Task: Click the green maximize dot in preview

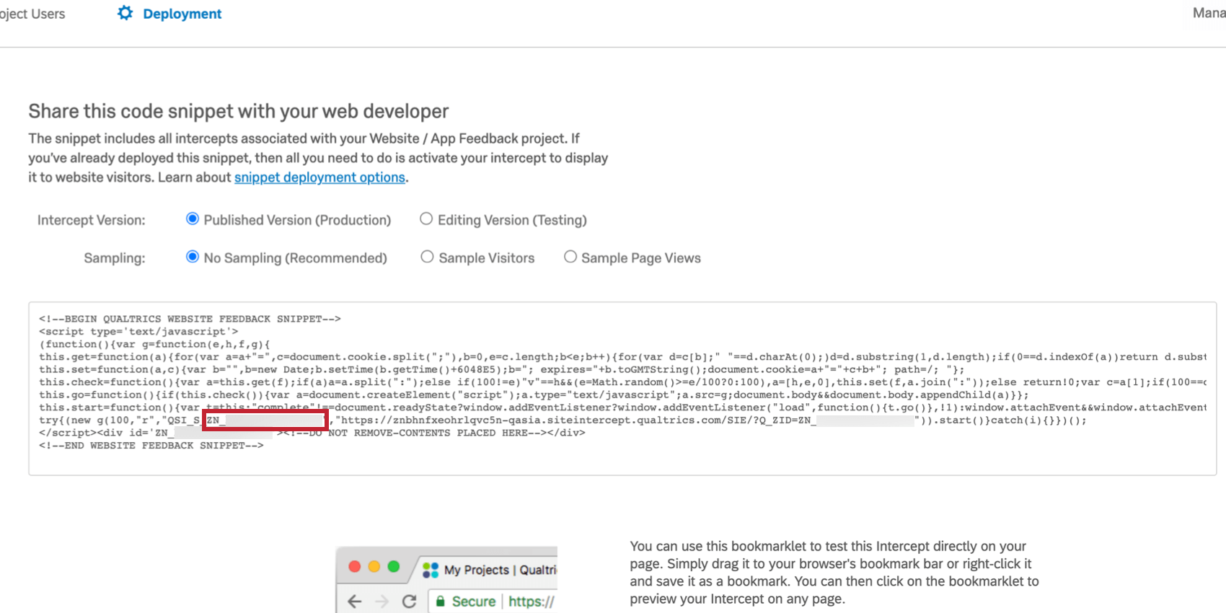Action: point(393,566)
